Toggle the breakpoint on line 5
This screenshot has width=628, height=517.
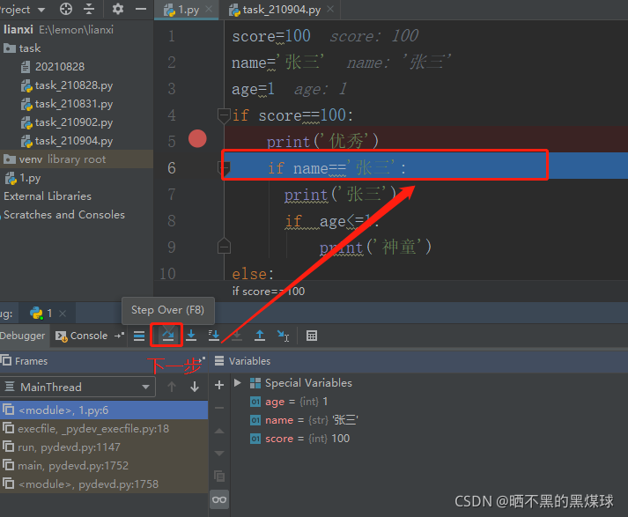point(197,138)
